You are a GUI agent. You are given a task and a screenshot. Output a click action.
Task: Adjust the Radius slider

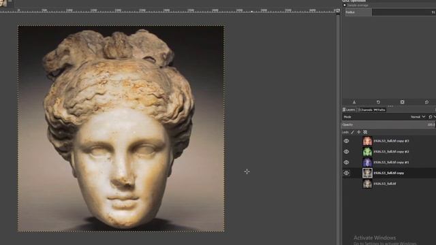(390, 12)
